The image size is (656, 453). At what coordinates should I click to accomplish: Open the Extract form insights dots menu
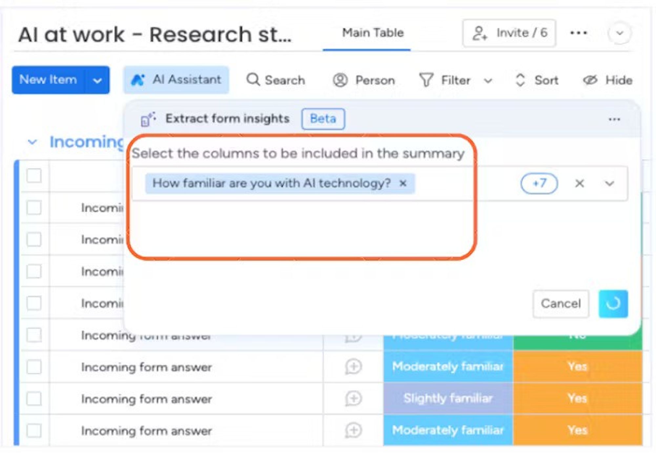[x=614, y=119]
